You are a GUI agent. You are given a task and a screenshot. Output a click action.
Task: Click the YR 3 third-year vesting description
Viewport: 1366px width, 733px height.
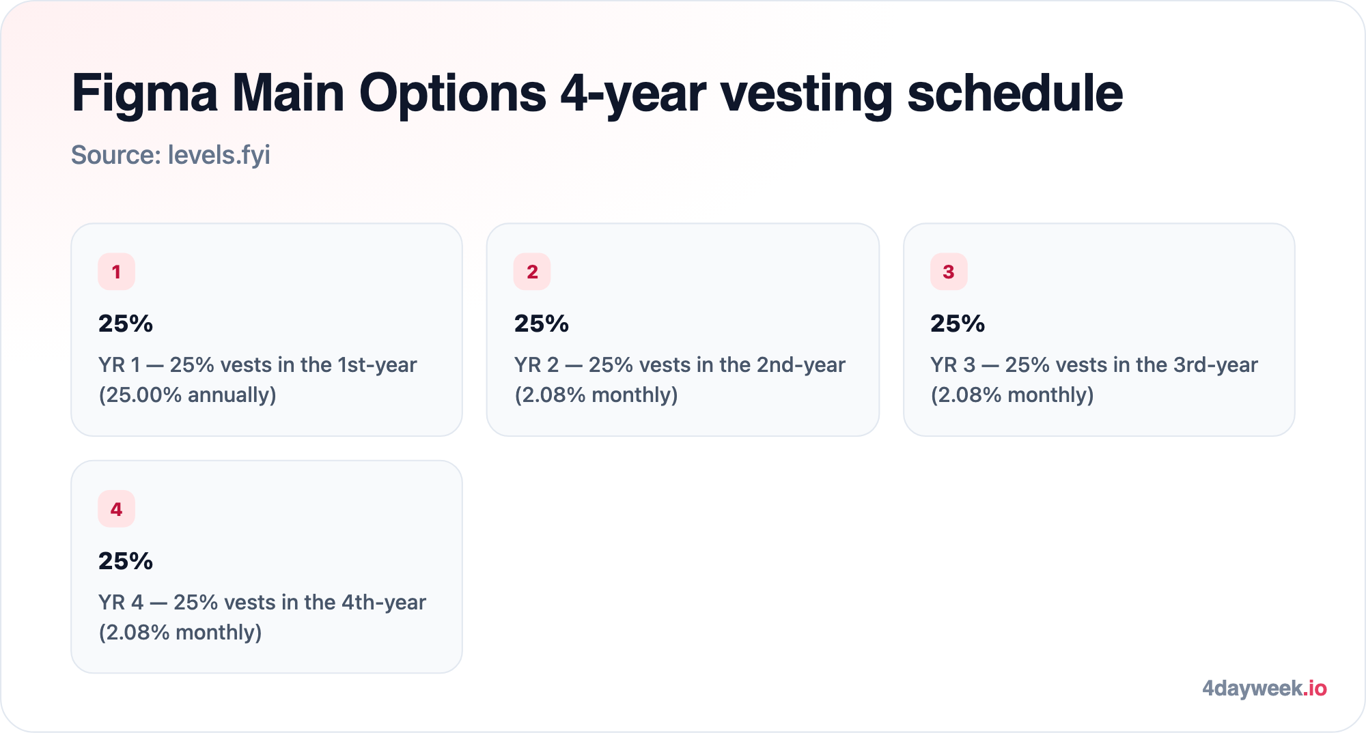(1094, 380)
